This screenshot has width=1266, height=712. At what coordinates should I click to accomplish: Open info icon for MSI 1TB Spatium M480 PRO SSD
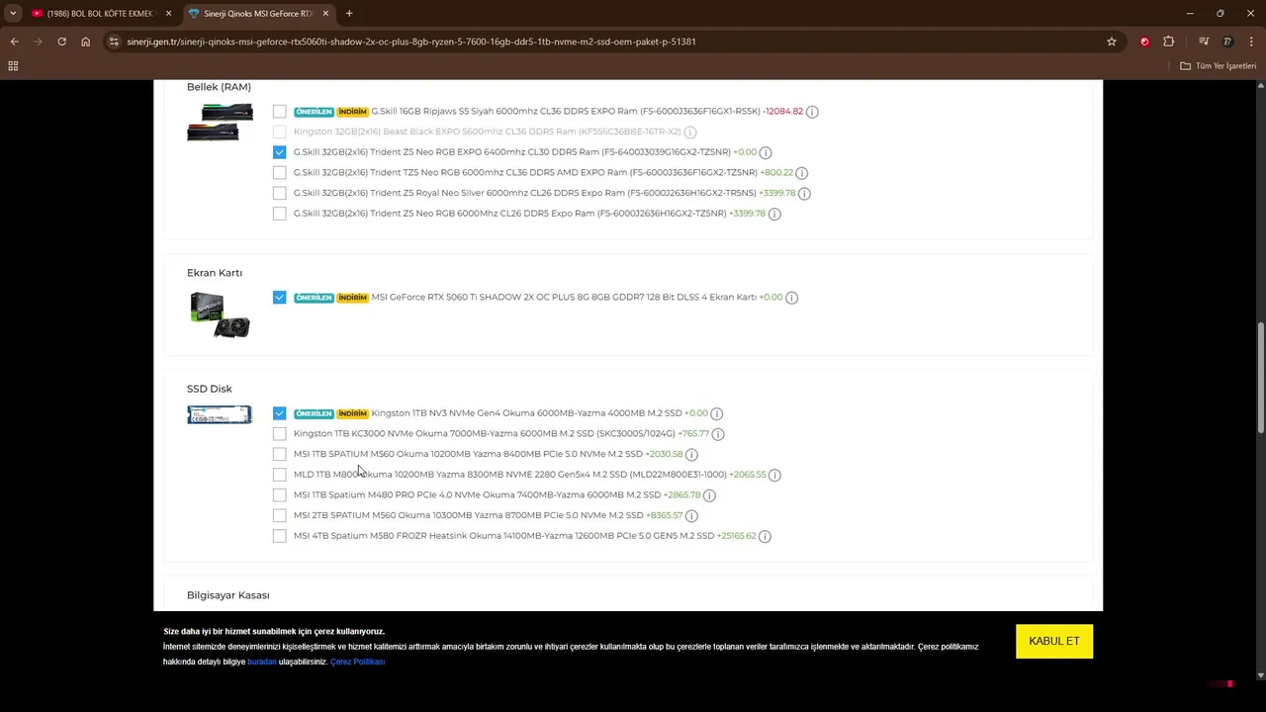pyautogui.click(x=709, y=495)
